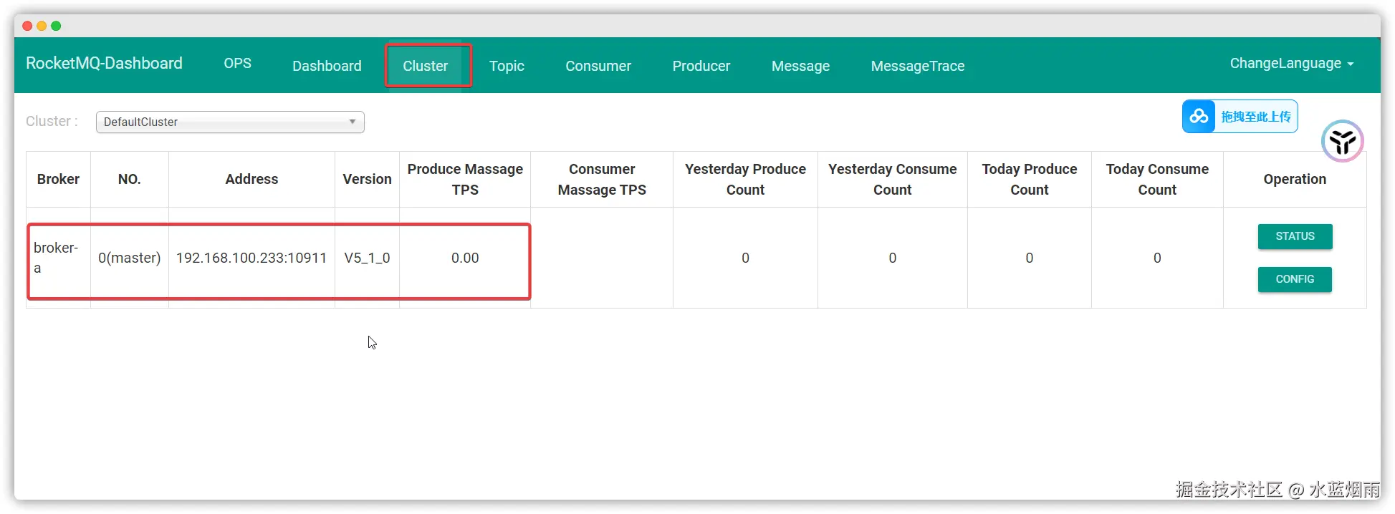Switch to the Topic tab

(x=507, y=66)
